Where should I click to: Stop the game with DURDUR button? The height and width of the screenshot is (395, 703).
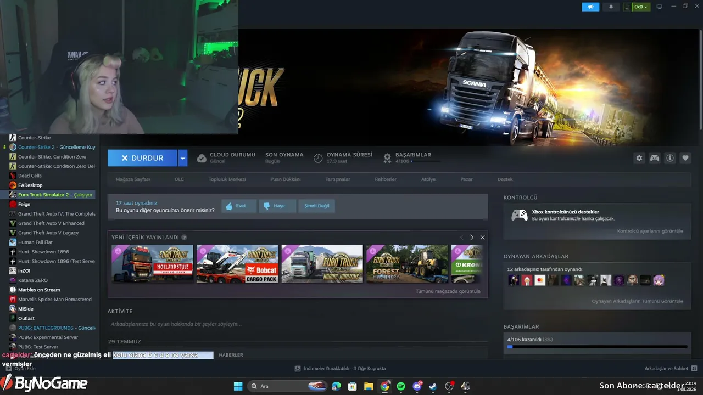pyautogui.click(x=142, y=158)
